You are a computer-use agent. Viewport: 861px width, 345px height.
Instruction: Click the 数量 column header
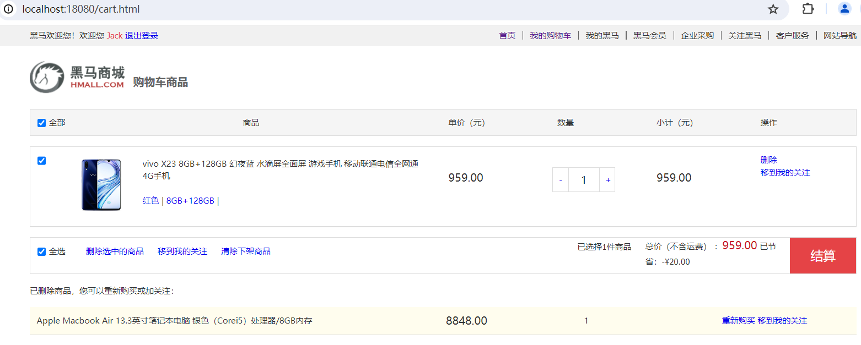coord(566,122)
